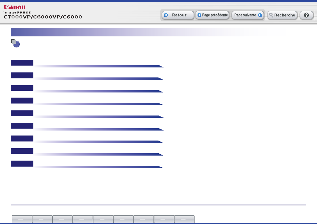
Task: Click the question mark help icon
Action: 306,15
